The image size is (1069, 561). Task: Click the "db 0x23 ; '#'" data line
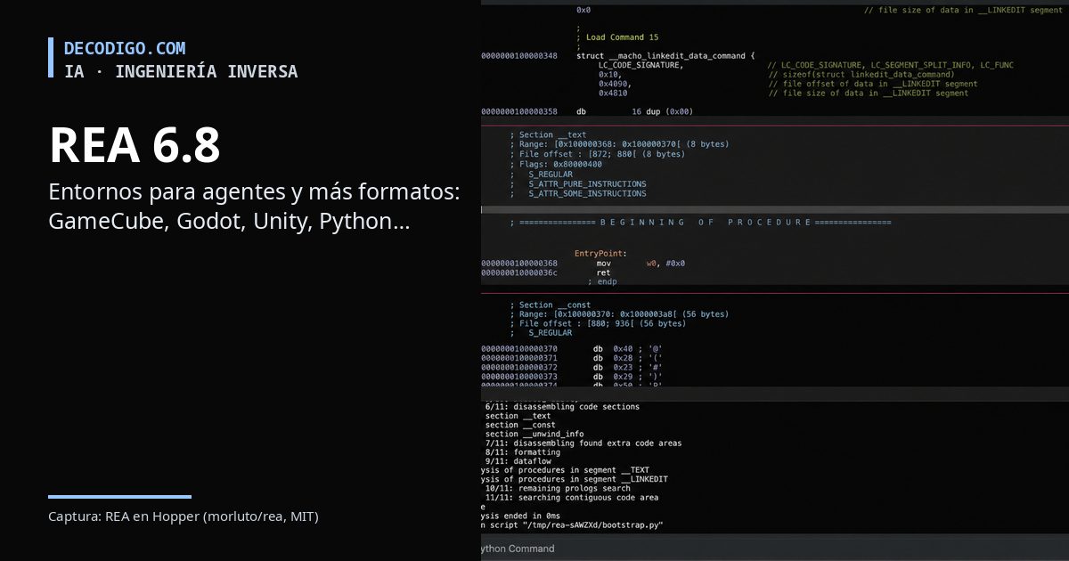pos(628,368)
